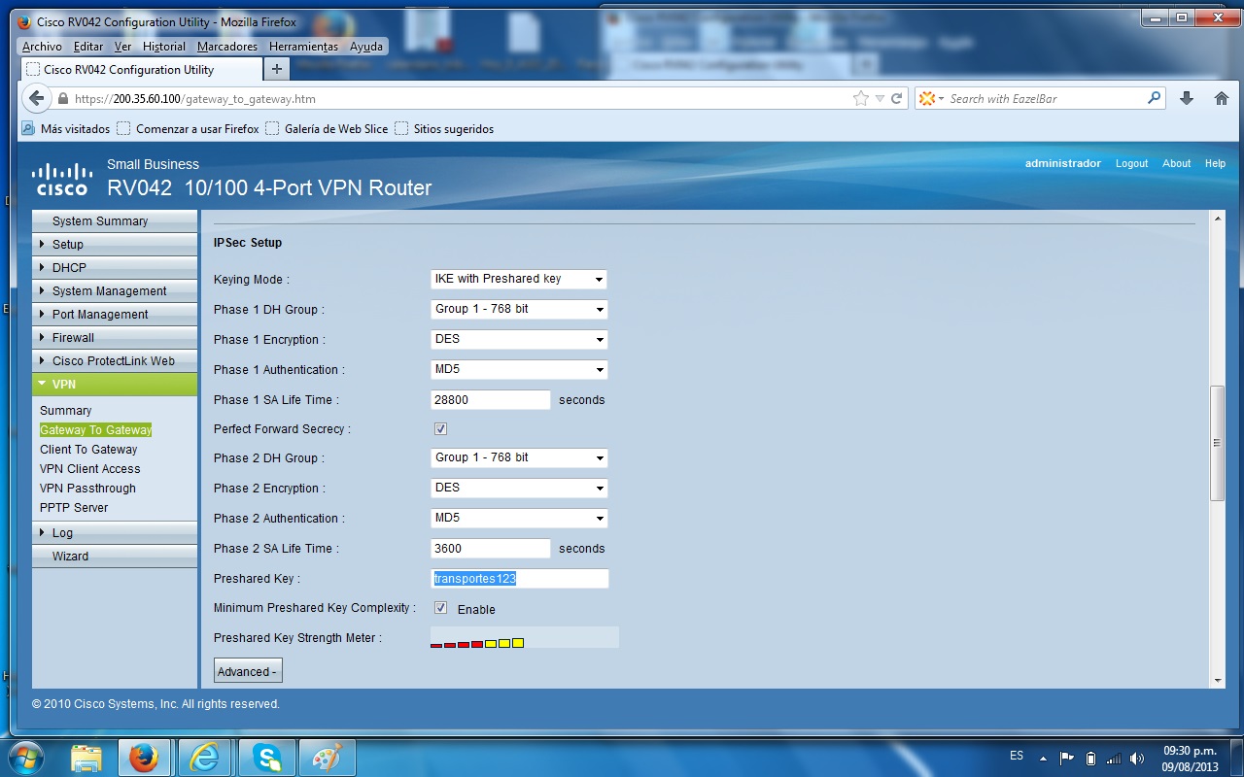Expand the Setup sidebar section

[115, 245]
